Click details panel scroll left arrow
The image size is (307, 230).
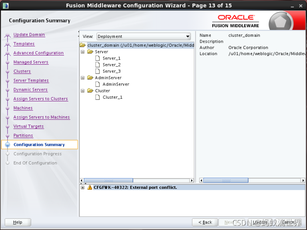pos(201,180)
